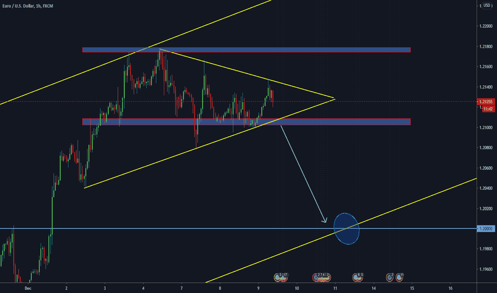Screen dimensions: 497x293
Task: Click the 1.22000 price axis label
Action: (486, 26)
